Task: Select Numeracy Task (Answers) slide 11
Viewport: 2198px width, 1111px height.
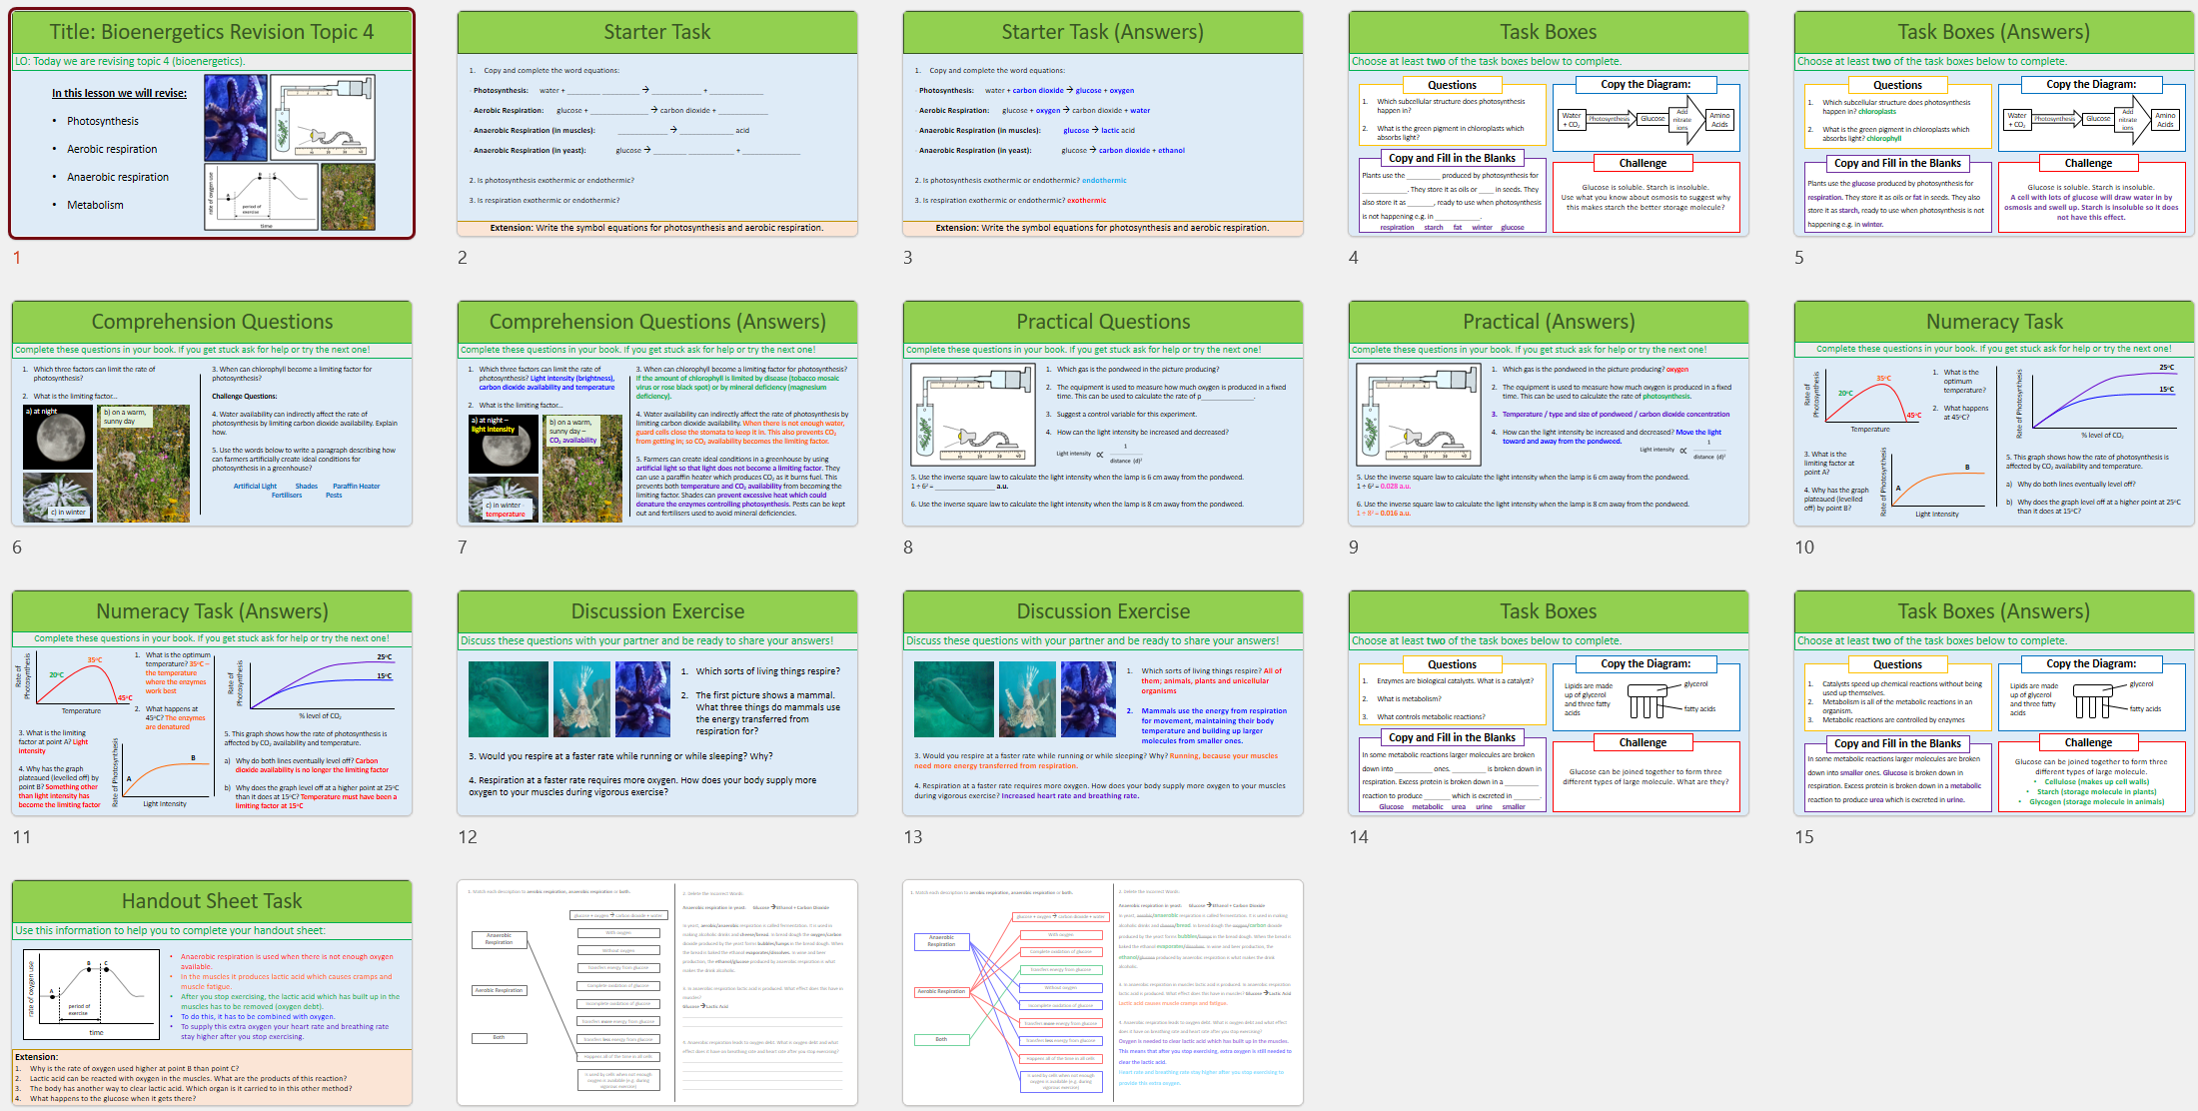Action: [x=212, y=703]
